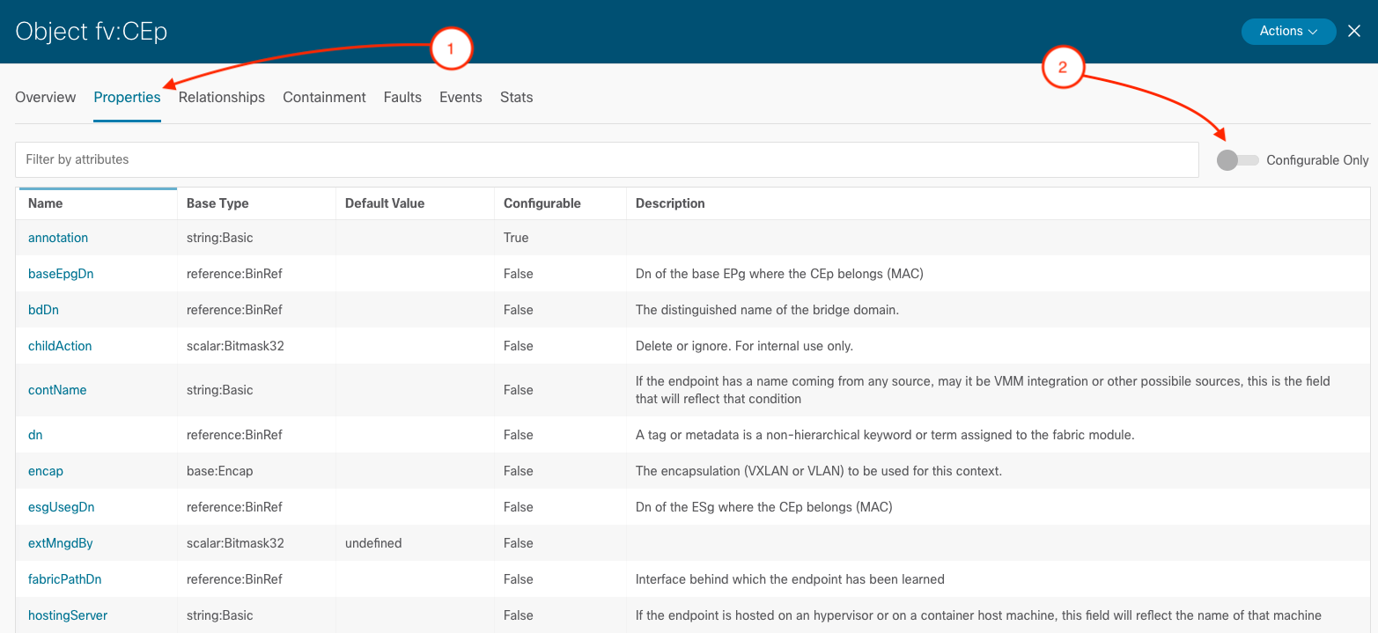The height and width of the screenshot is (633, 1378).
Task: Click 'scalar:Bitmask32' in the childAction row
Action: 235,346
